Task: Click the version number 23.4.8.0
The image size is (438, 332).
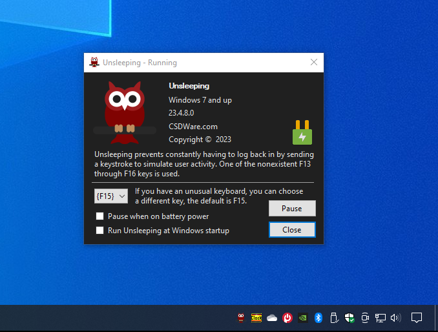Action: (x=182, y=113)
